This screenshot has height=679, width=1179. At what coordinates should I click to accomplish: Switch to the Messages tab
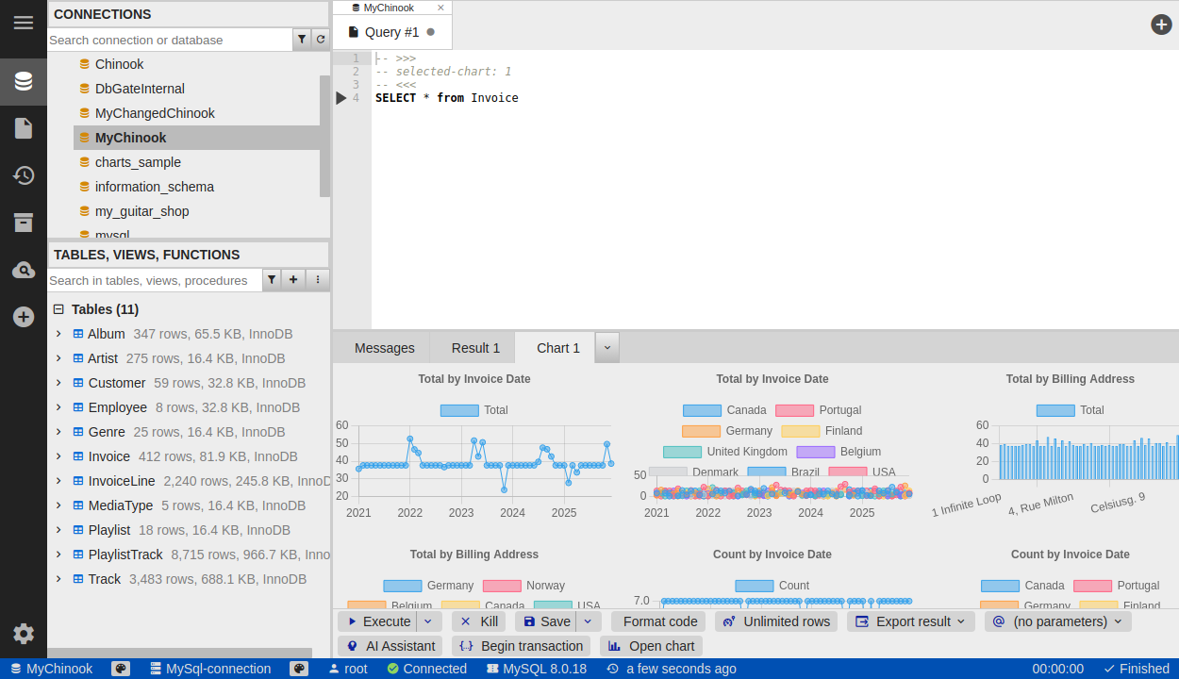tap(384, 348)
